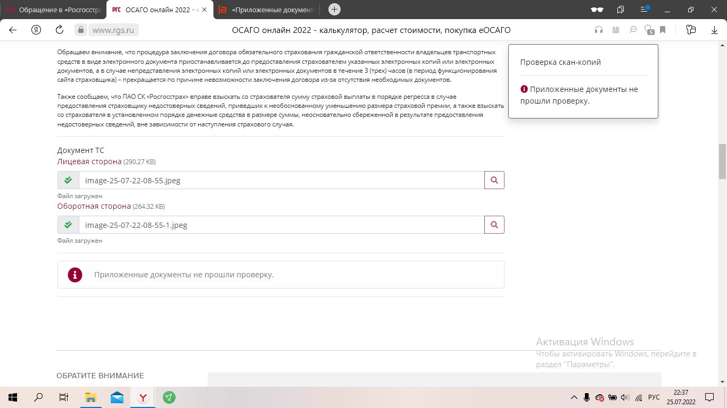Screen dimensions: 727x408
Task: Click the OneDrive cloud error tray icon
Action: [x=600, y=397]
